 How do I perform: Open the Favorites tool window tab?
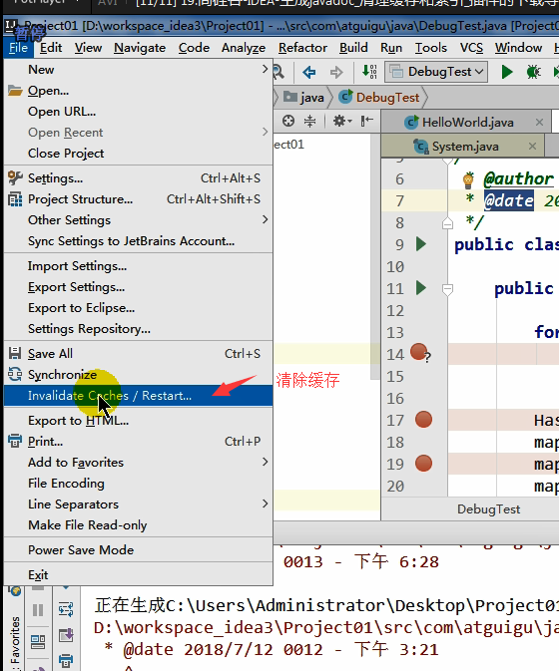(14, 642)
